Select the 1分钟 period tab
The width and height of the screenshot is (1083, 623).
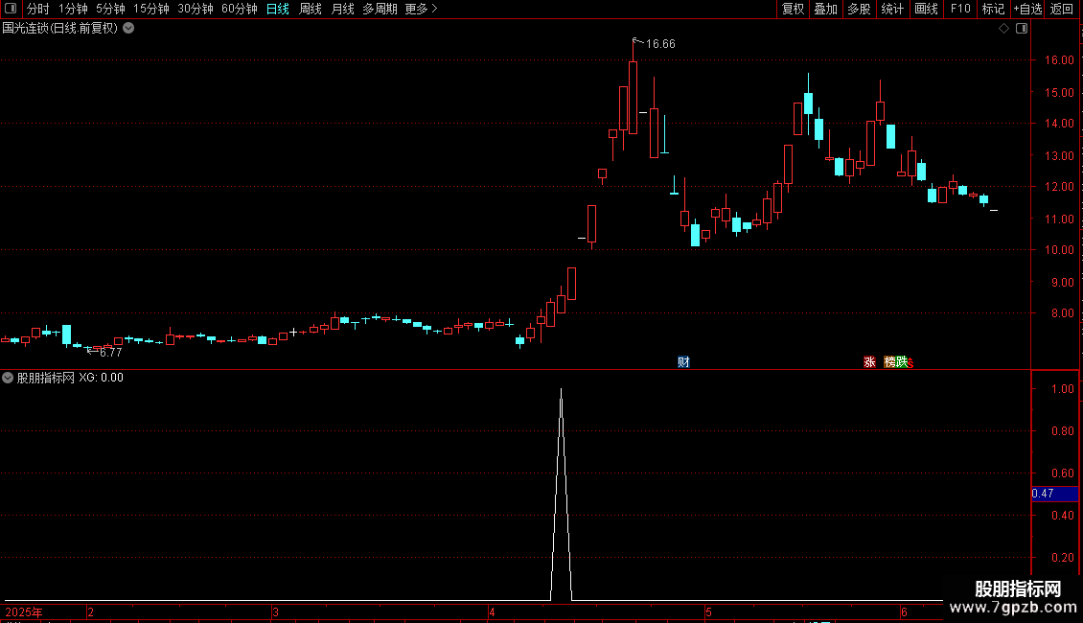point(73,9)
